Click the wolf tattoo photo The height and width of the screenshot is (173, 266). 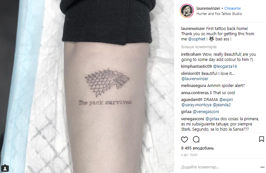87,87
